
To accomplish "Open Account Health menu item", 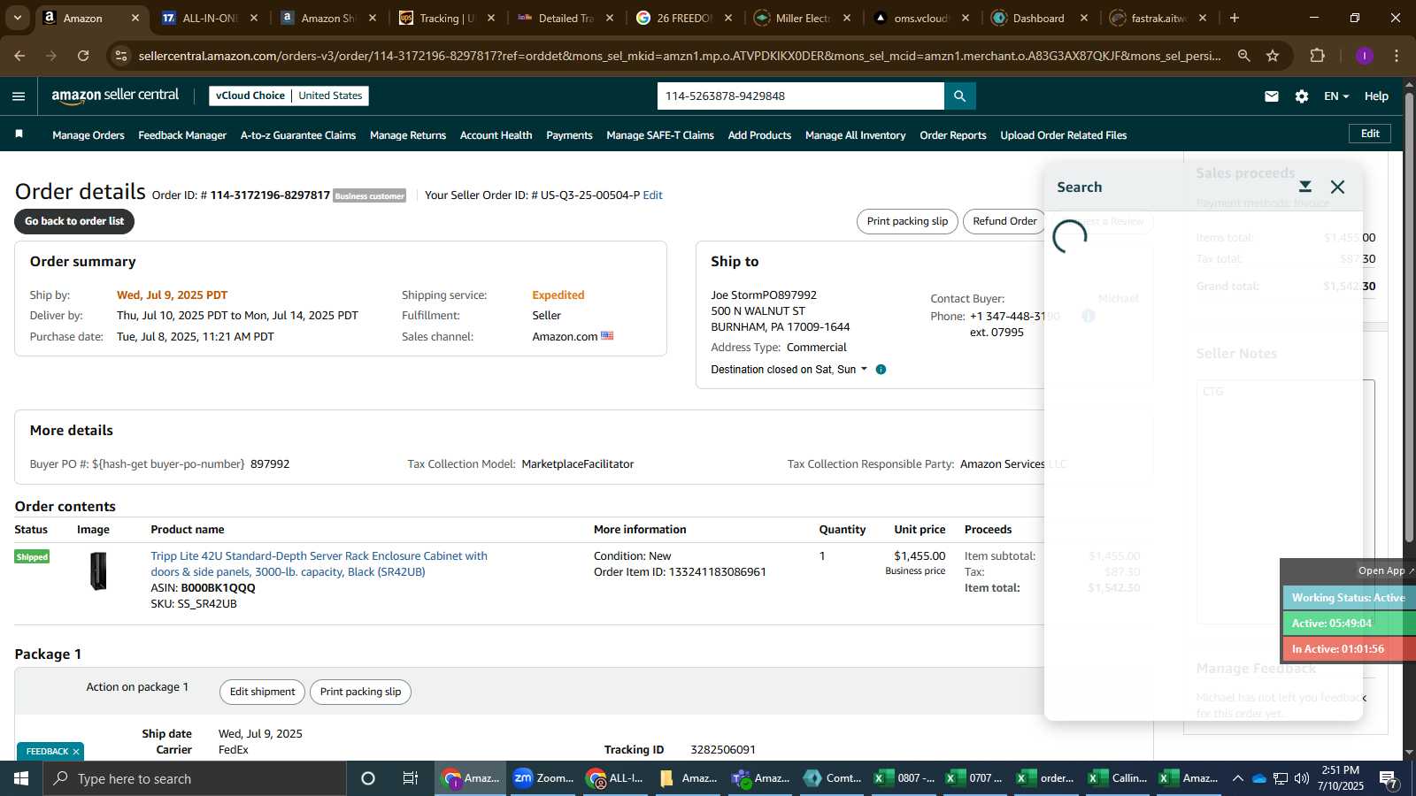I will click(496, 135).
